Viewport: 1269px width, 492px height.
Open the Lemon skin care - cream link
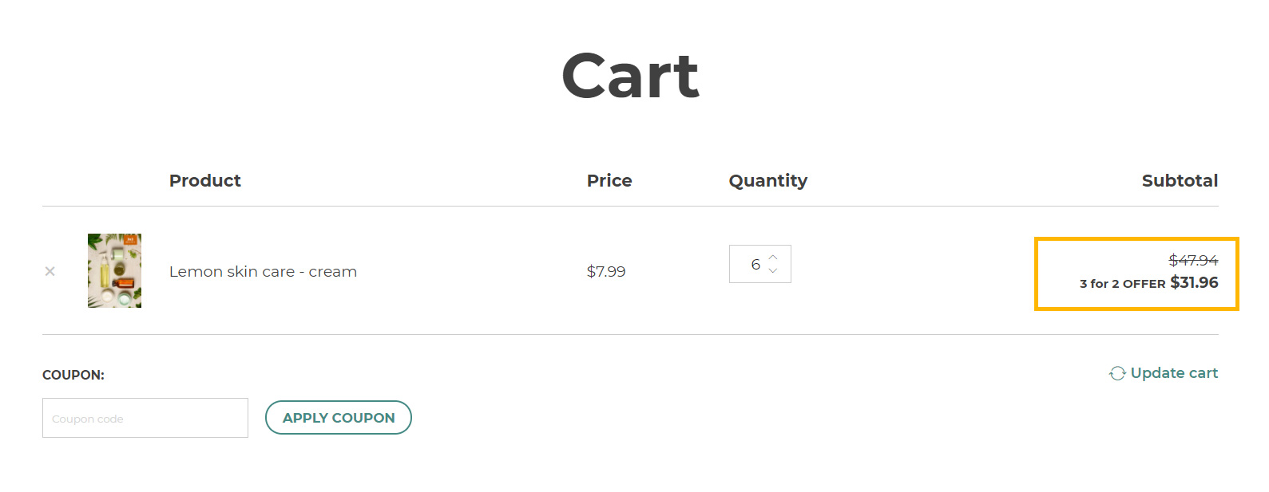(x=263, y=271)
